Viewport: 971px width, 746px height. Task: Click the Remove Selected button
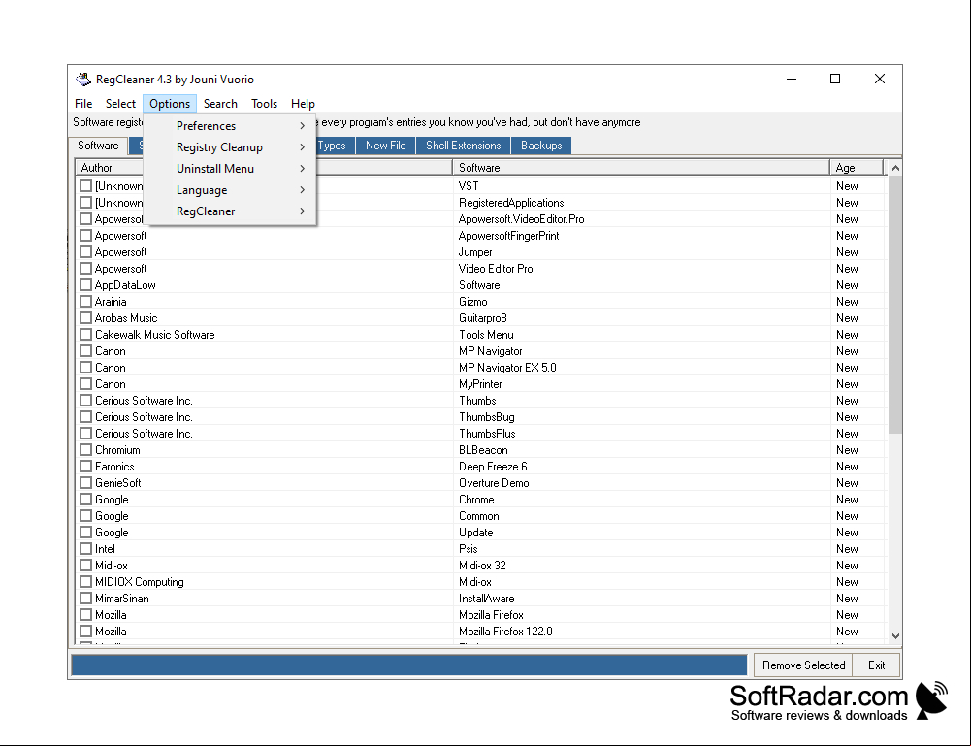(803, 665)
